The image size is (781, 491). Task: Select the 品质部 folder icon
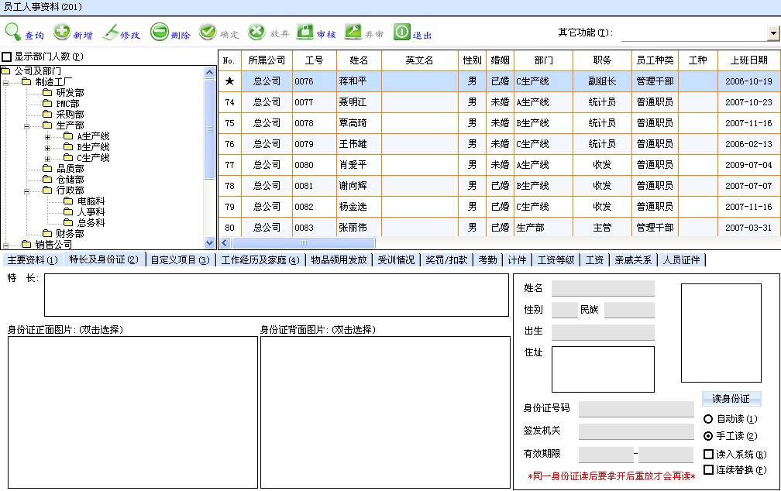coord(47,168)
